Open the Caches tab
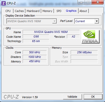 tap(19, 11)
